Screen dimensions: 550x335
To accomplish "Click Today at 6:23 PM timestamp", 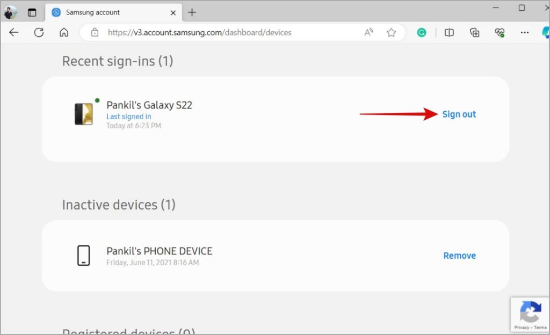I will (134, 126).
